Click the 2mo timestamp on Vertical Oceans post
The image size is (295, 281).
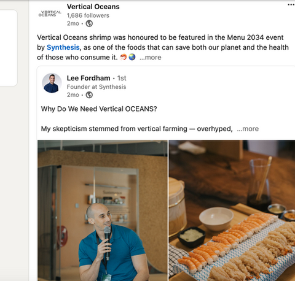(x=73, y=23)
